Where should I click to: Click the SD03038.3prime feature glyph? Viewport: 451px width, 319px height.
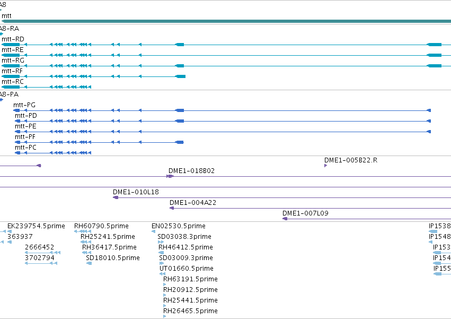point(161,243)
